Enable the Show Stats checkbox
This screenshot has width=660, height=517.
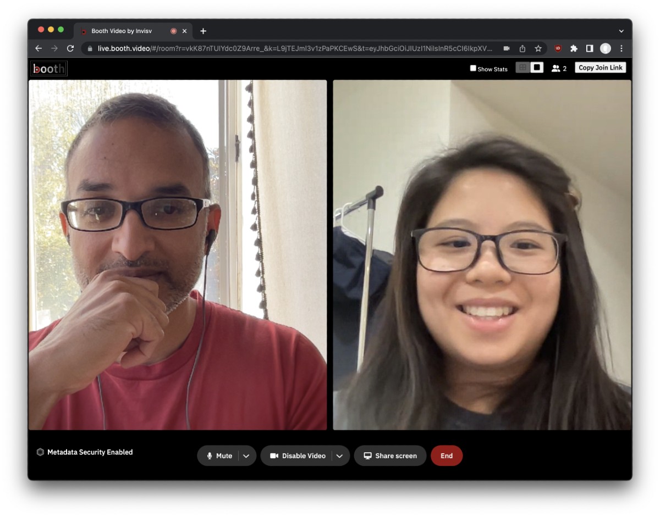pyautogui.click(x=473, y=69)
